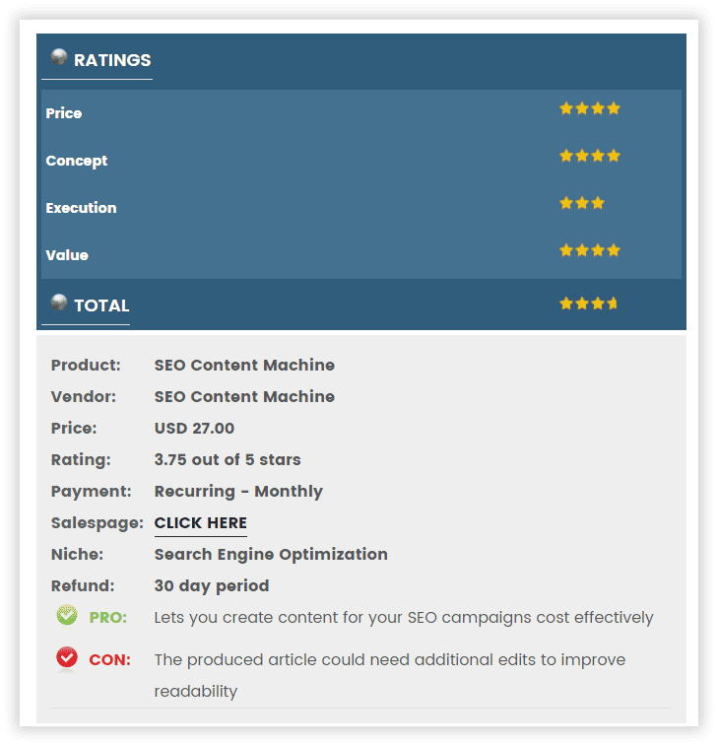Click the Recurring – Monthly payment value

point(238,492)
